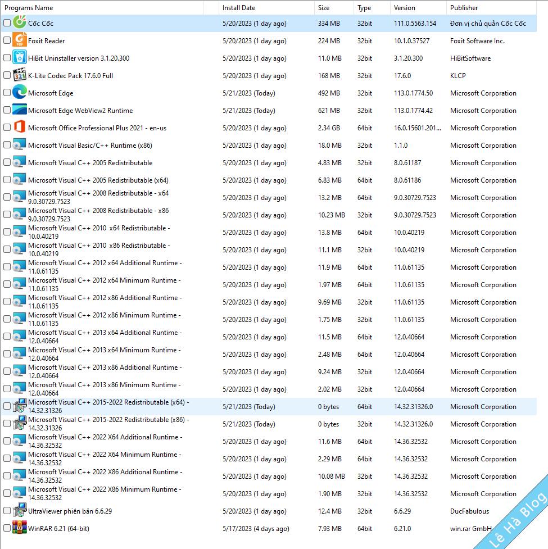
Task: Click the K-Lite Codec Pack 321 icon
Action: (20, 75)
